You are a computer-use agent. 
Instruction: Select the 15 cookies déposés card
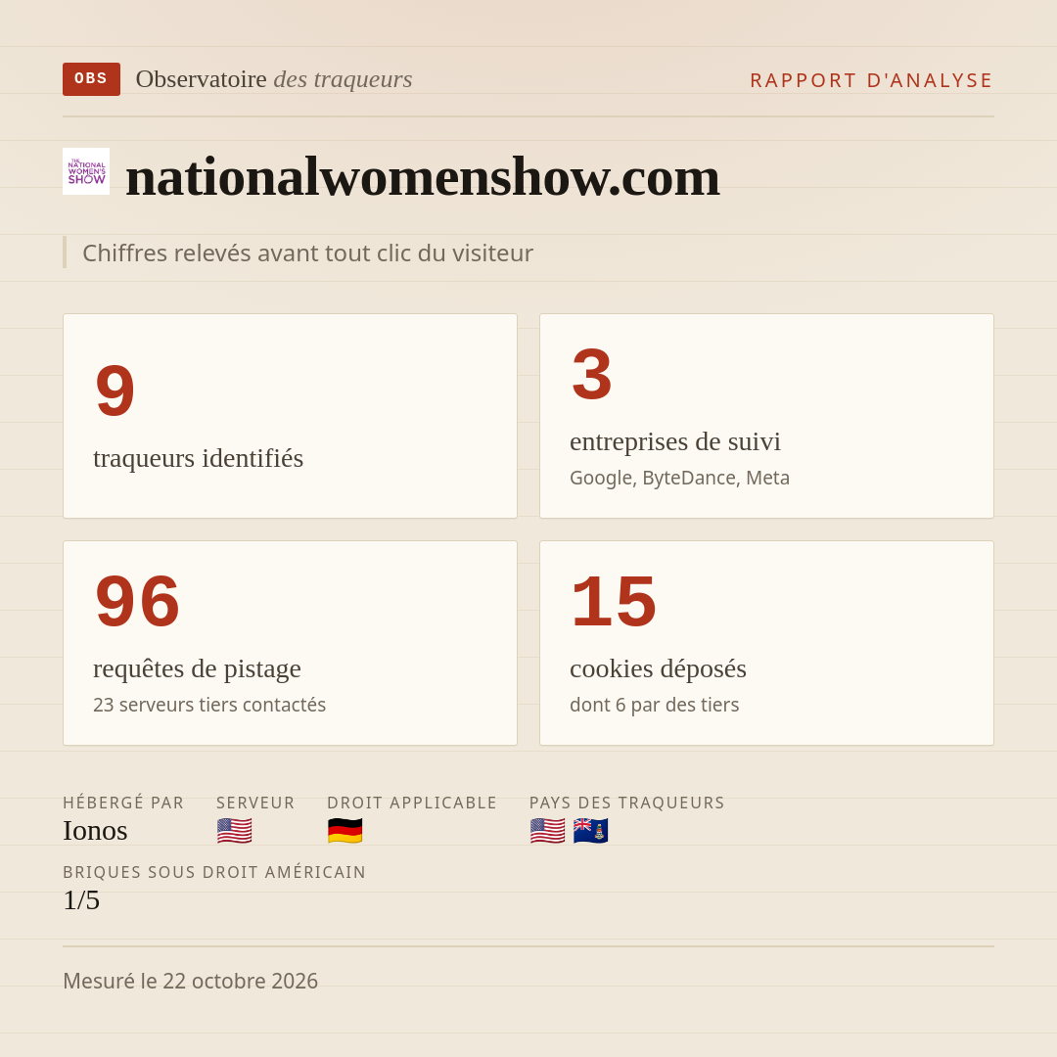[766, 643]
